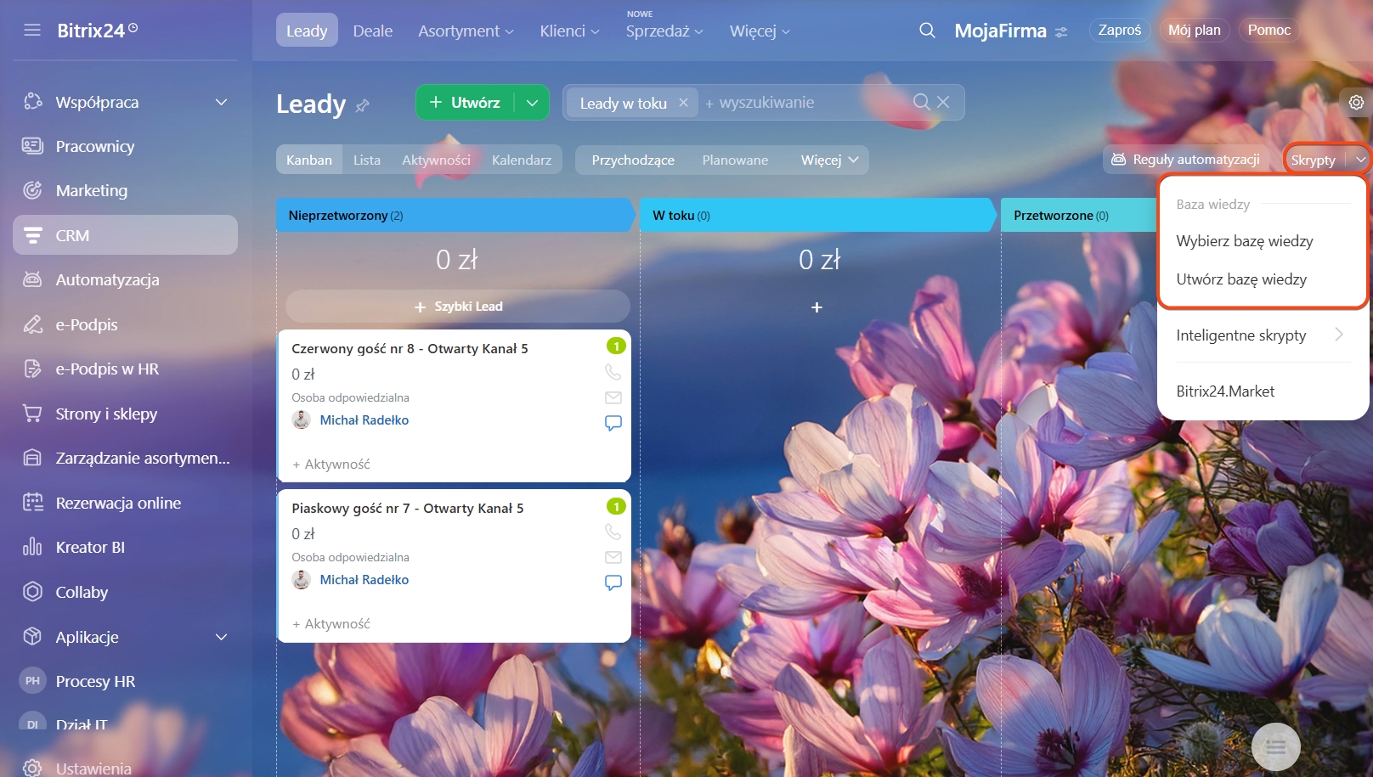
Task: Select 'Utwórz bazę wiedzy' from menu
Action: click(1241, 279)
